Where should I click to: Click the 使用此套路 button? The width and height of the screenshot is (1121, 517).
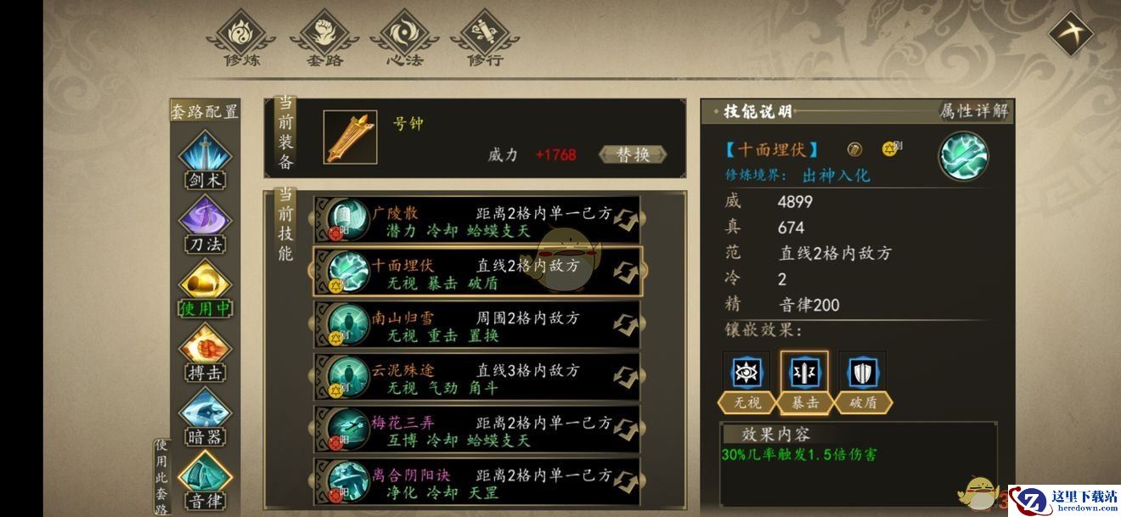pyautogui.click(x=161, y=477)
